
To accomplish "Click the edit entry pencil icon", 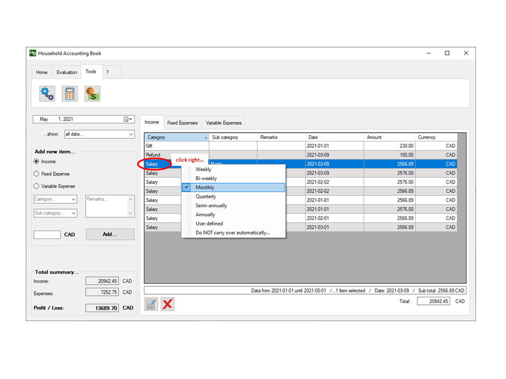I will click(x=151, y=304).
